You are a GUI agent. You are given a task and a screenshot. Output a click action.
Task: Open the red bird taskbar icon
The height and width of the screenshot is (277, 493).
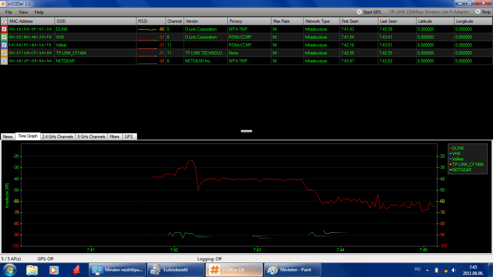[76, 269]
